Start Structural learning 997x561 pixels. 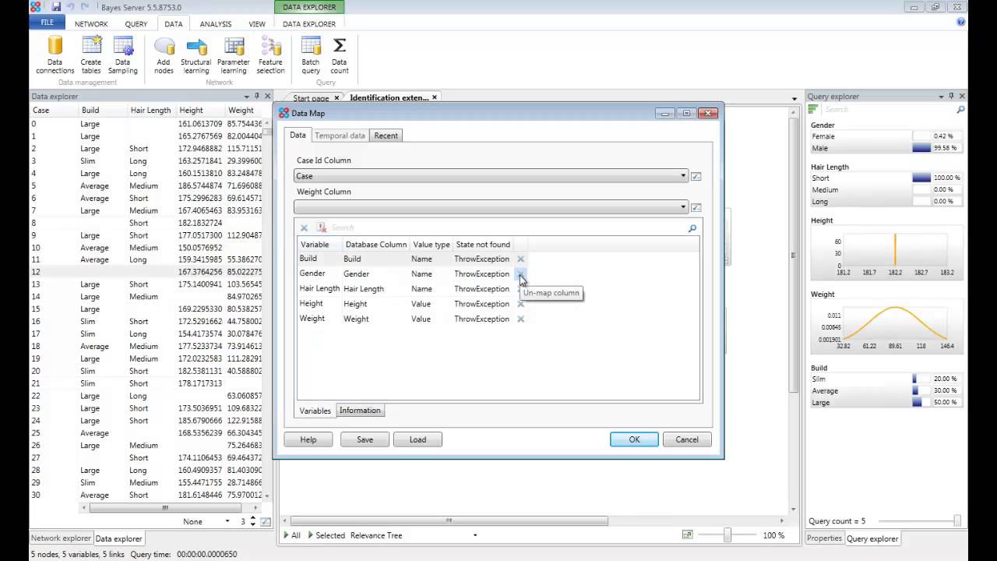point(196,55)
